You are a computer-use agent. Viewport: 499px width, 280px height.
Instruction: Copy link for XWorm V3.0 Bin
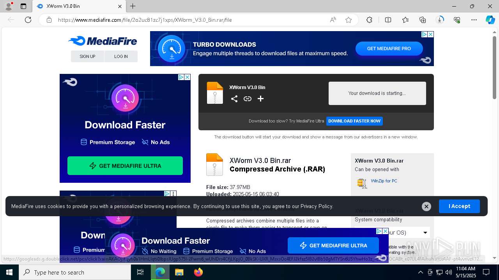coord(248,99)
